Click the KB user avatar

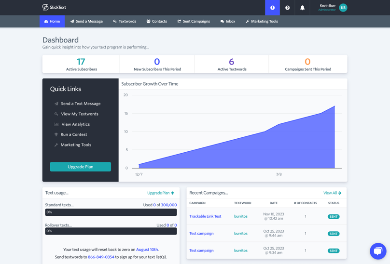(343, 8)
